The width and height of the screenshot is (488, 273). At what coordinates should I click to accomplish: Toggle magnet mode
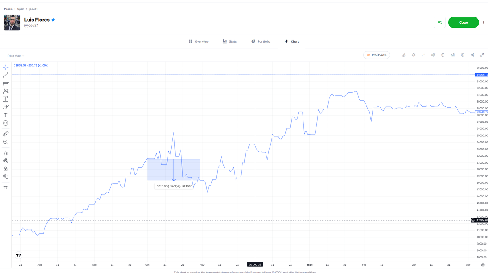click(x=6, y=153)
